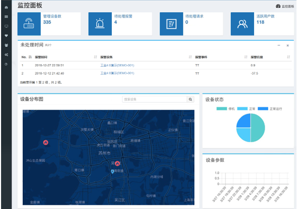Toggle the 正常 light blue legend swatch
The height and width of the screenshot is (209, 297).
242,109
